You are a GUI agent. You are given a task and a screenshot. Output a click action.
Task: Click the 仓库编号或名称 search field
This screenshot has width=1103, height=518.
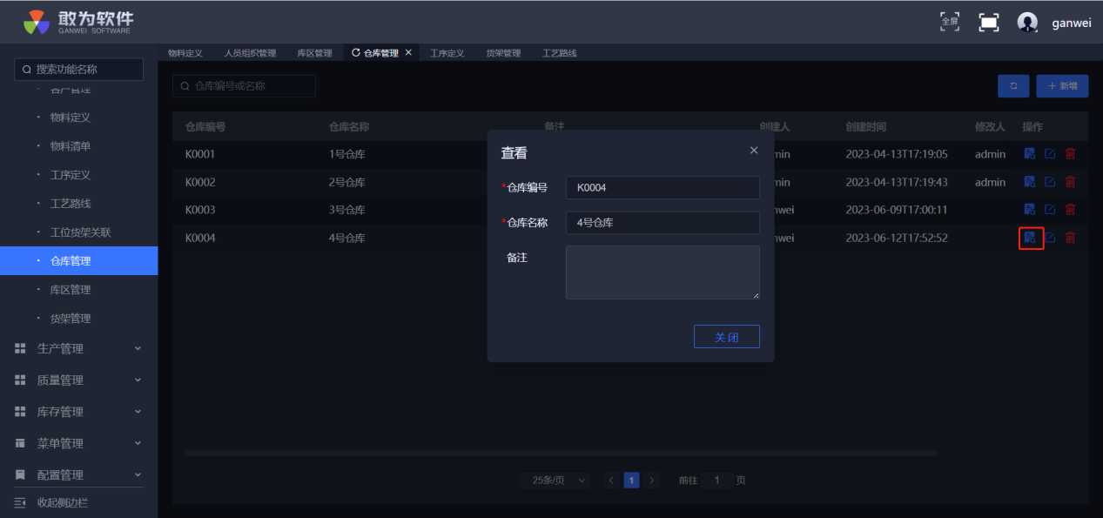coord(244,86)
